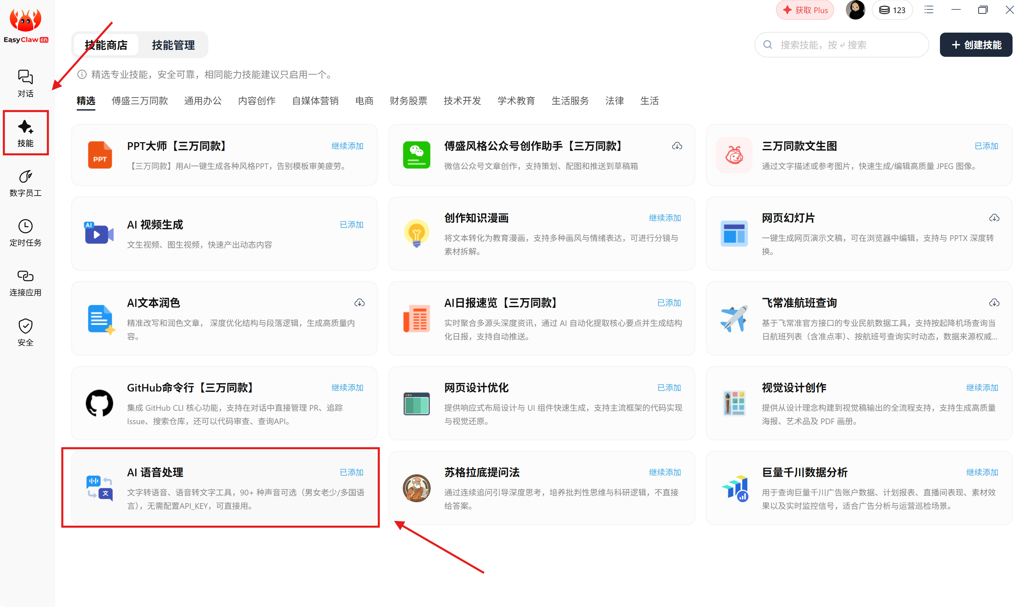Click 继续添加 on 创作知识漫画 card
The width and height of the screenshot is (1027, 607).
pos(665,218)
